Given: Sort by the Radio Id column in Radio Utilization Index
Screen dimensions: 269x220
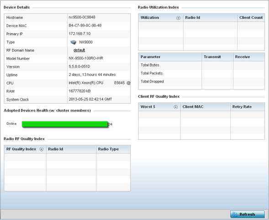Looking at the screenshot, I should [210, 18].
